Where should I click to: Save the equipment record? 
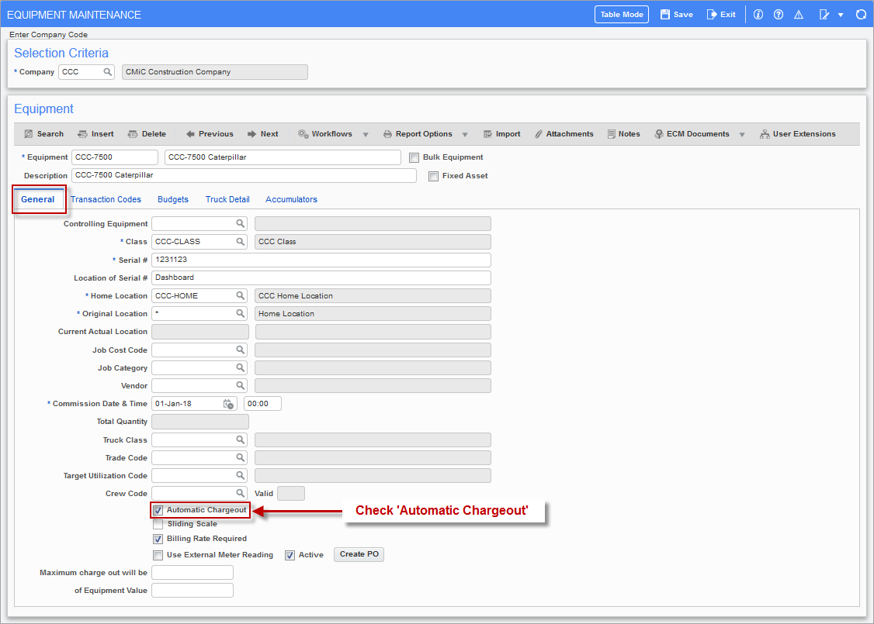tap(677, 15)
